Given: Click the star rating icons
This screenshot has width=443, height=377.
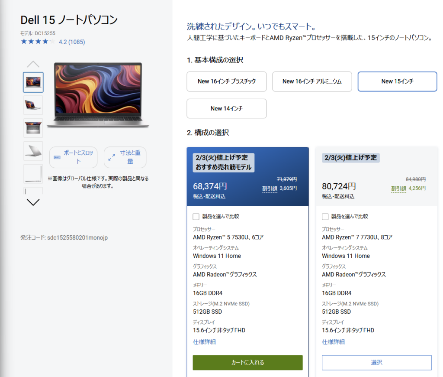Looking at the screenshot, I should pos(38,42).
